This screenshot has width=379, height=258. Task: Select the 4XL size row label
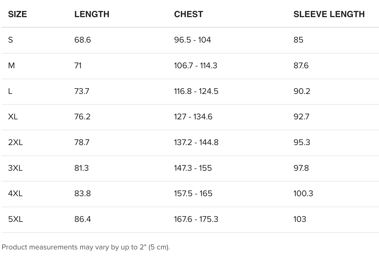tap(15, 193)
